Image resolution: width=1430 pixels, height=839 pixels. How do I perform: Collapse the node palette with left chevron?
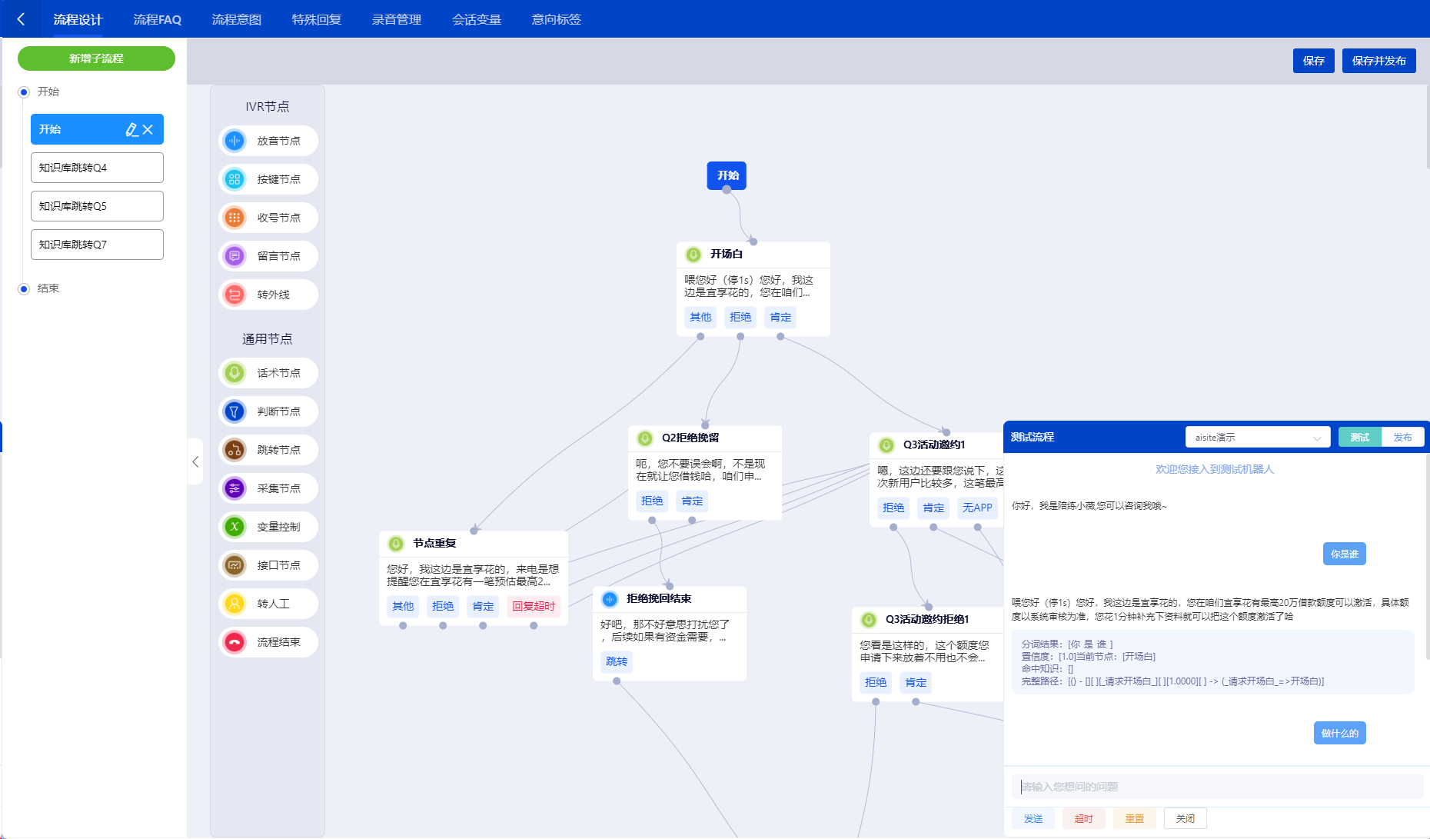point(195,461)
